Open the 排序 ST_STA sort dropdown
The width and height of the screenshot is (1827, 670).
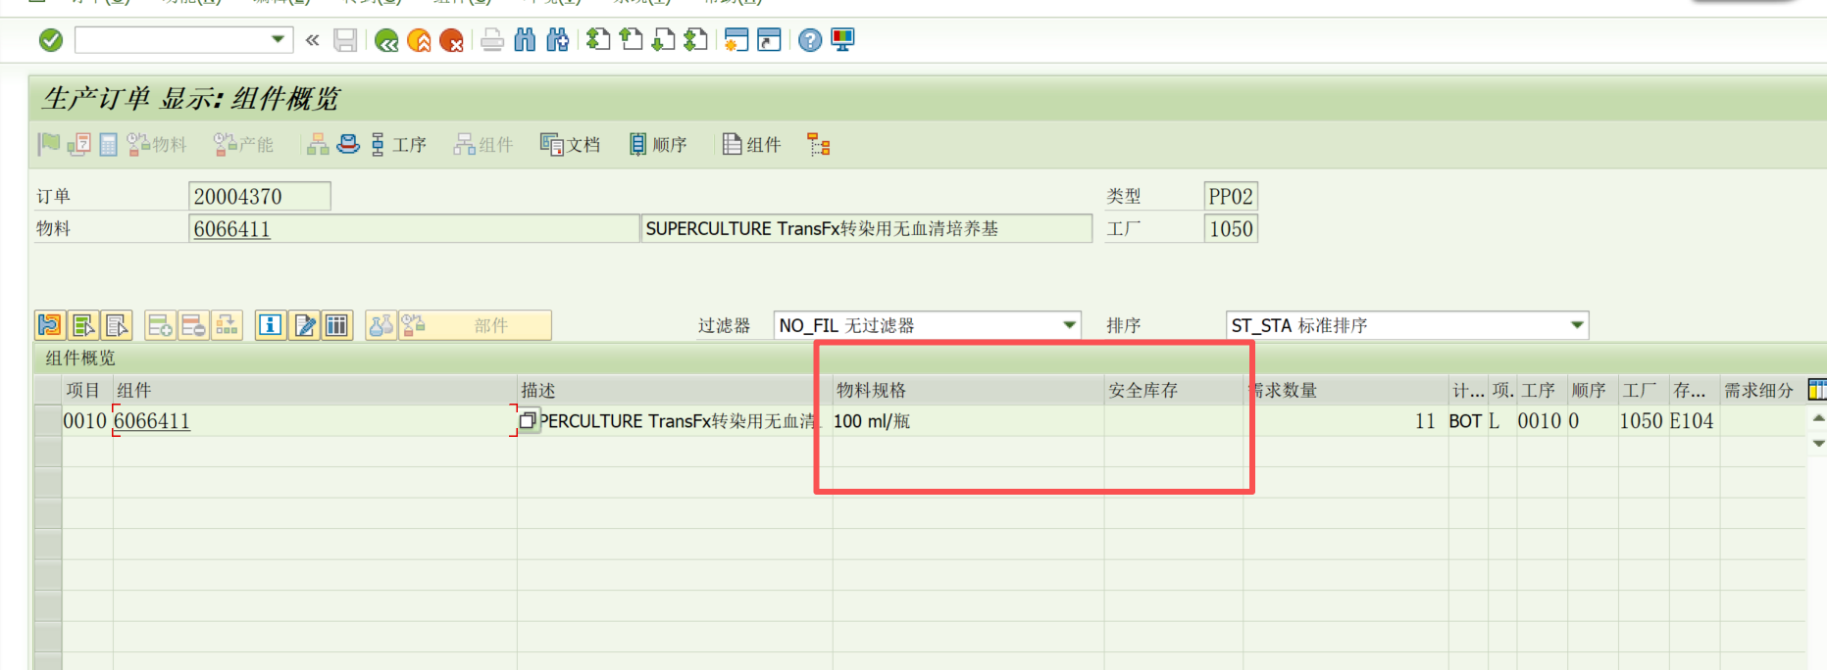[1577, 325]
